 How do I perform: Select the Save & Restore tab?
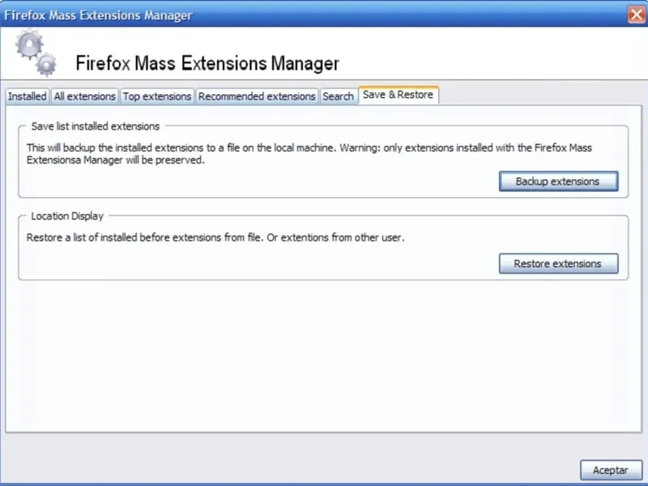(398, 95)
